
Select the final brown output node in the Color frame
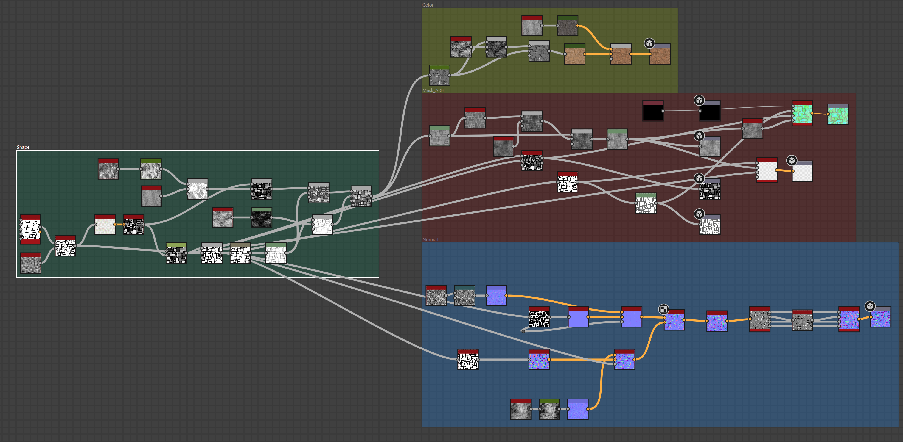(x=660, y=54)
